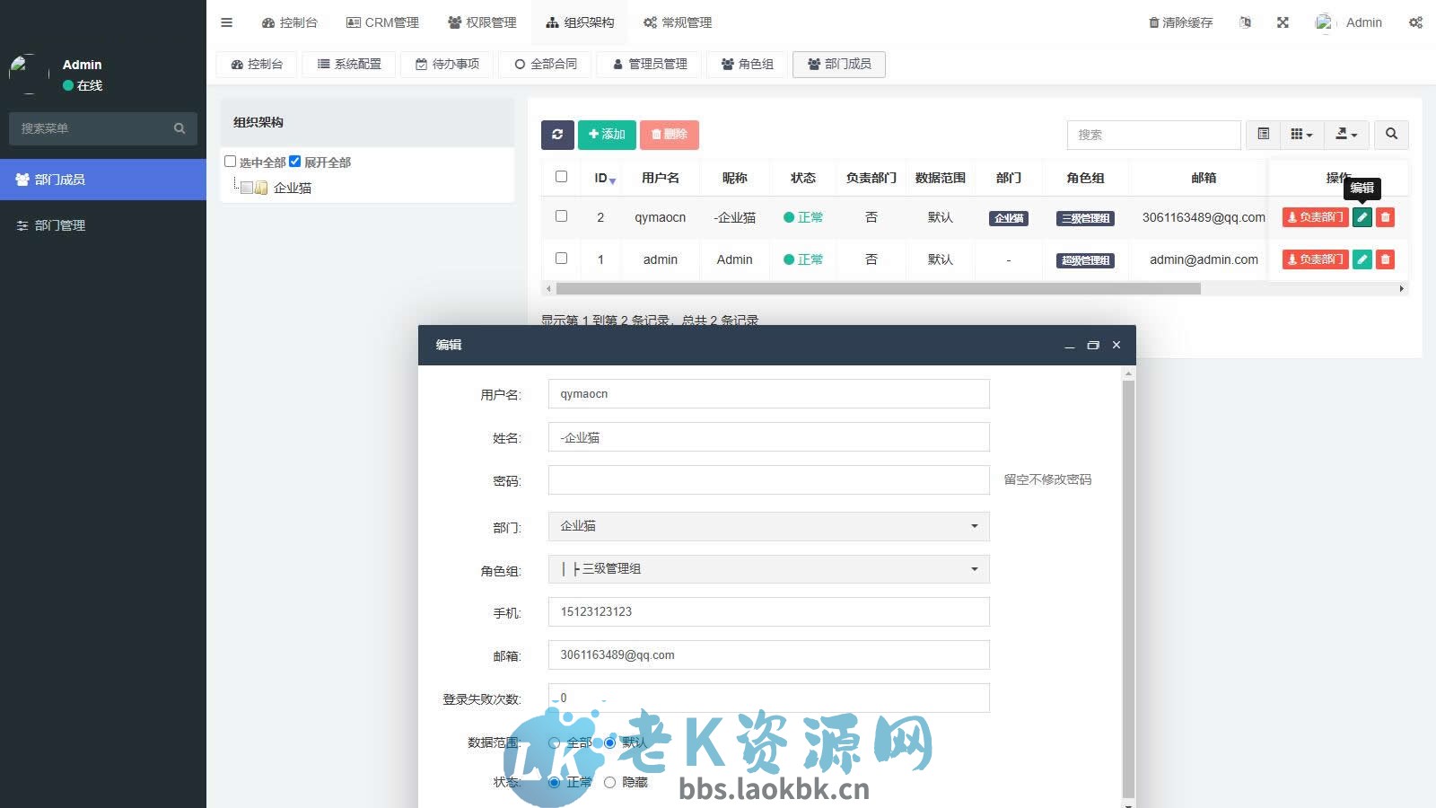This screenshot has width=1436, height=808.
Task: Click the green edit pencil icon for user qymaocn
Action: [x=1362, y=217]
